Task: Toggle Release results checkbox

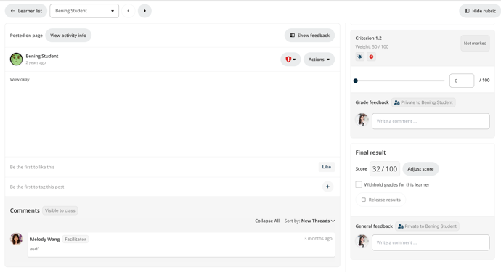Action: click(x=364, y=200)
